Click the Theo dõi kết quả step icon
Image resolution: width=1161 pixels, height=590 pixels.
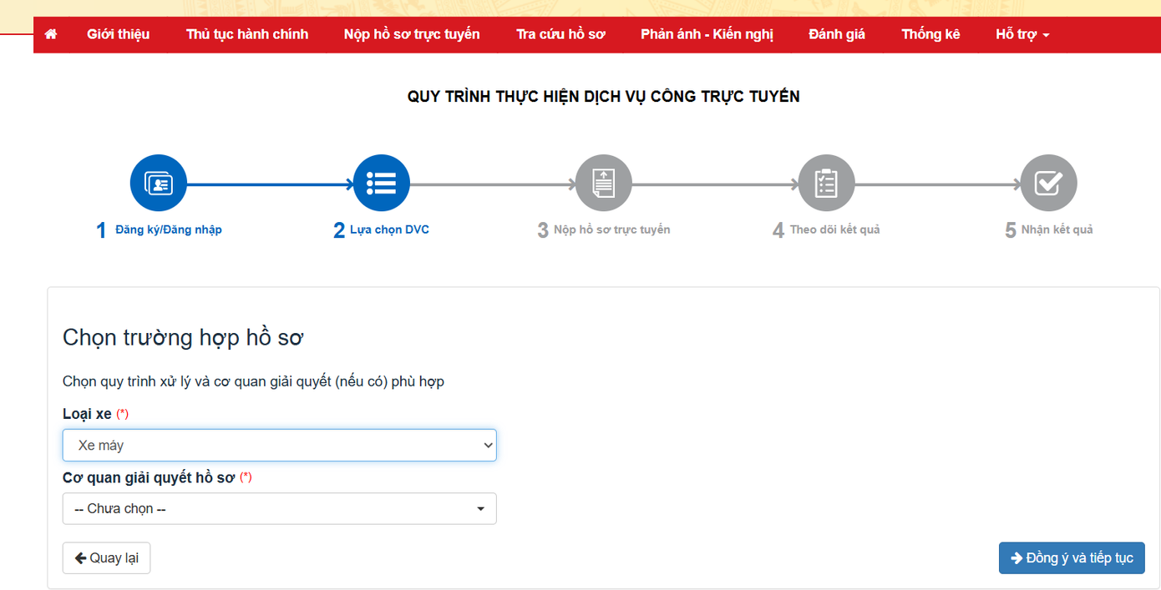pyautogui.click(x=826, y=182)
